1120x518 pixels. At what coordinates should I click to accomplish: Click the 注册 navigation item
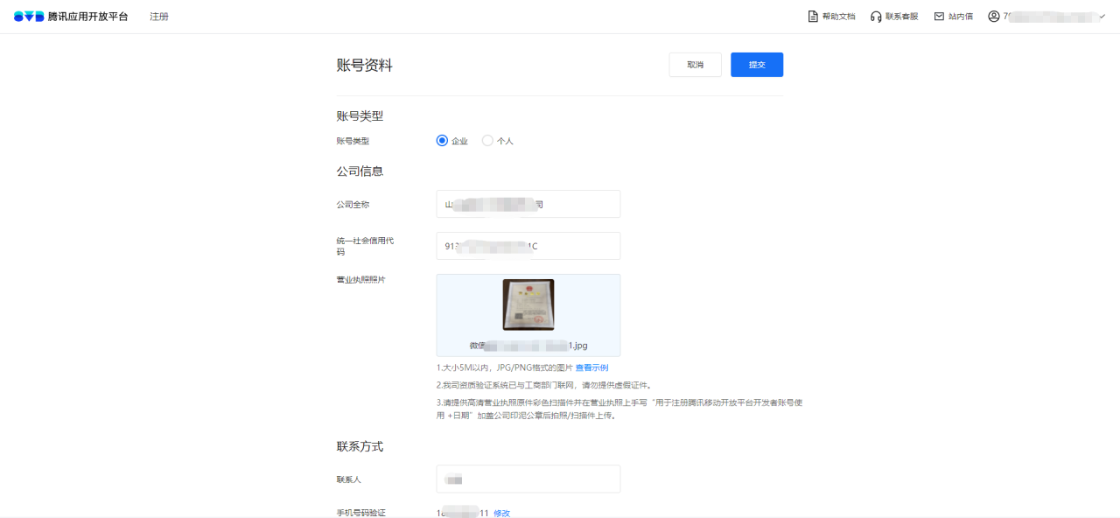[x=159, y=16]
